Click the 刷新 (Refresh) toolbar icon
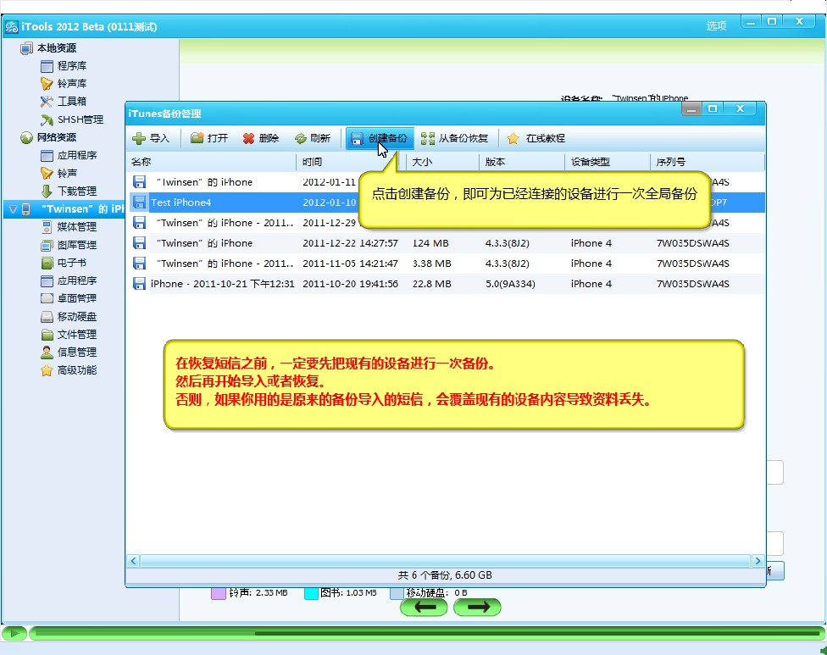The height and width of the screenshot is (655, 827). click(x=301, y=138)
